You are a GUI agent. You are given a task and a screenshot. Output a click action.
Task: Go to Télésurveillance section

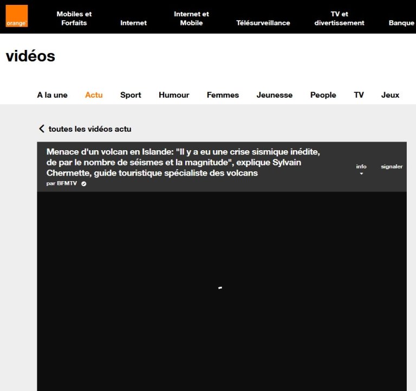point(263,23)
